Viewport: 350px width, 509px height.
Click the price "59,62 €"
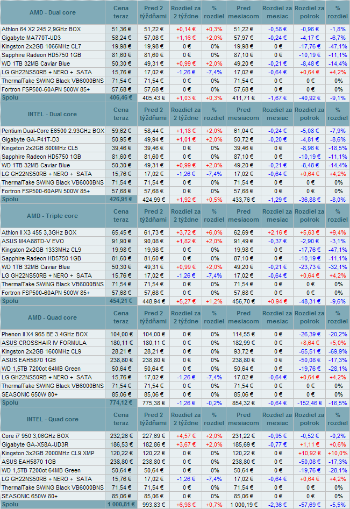[x=122, y=131]
